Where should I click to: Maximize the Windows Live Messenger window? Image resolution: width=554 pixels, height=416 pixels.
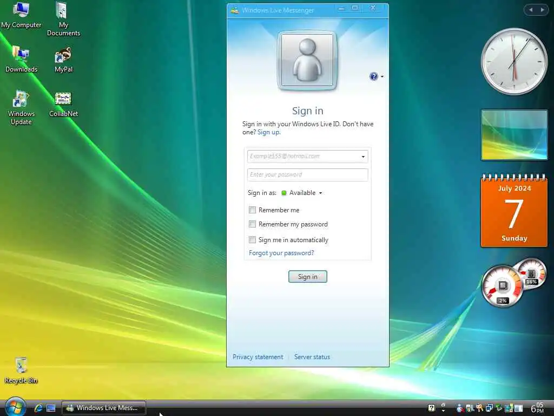coord(355,8)
